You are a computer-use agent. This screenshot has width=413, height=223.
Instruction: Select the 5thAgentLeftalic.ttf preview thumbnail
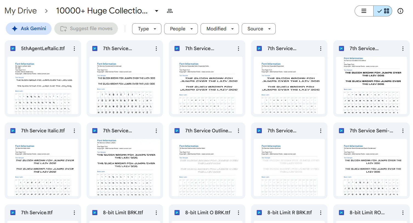point(43,85)
